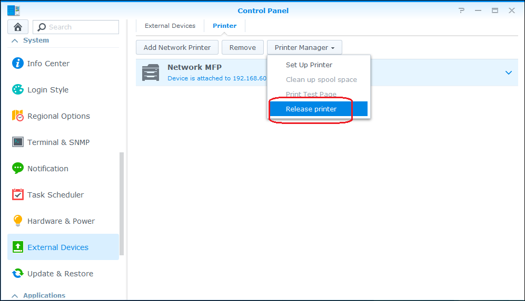Open Info Center in the sidebar
The image size is (525, 301).
point(63,63)
